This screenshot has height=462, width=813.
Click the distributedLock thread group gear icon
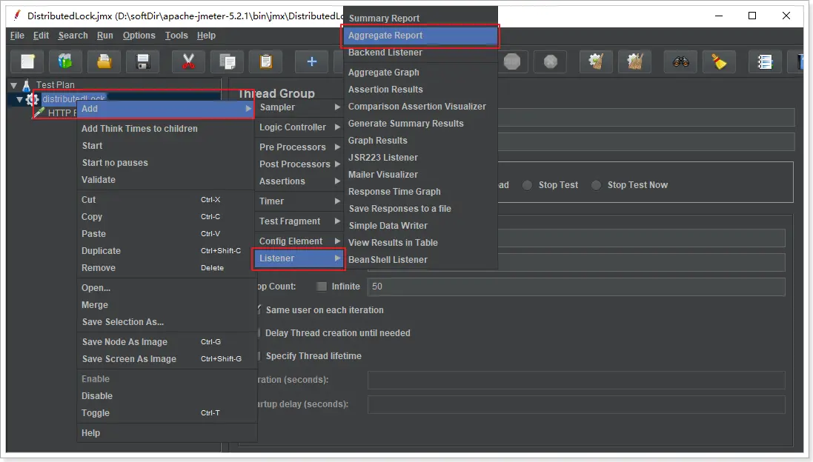click(x=33, y=99)
